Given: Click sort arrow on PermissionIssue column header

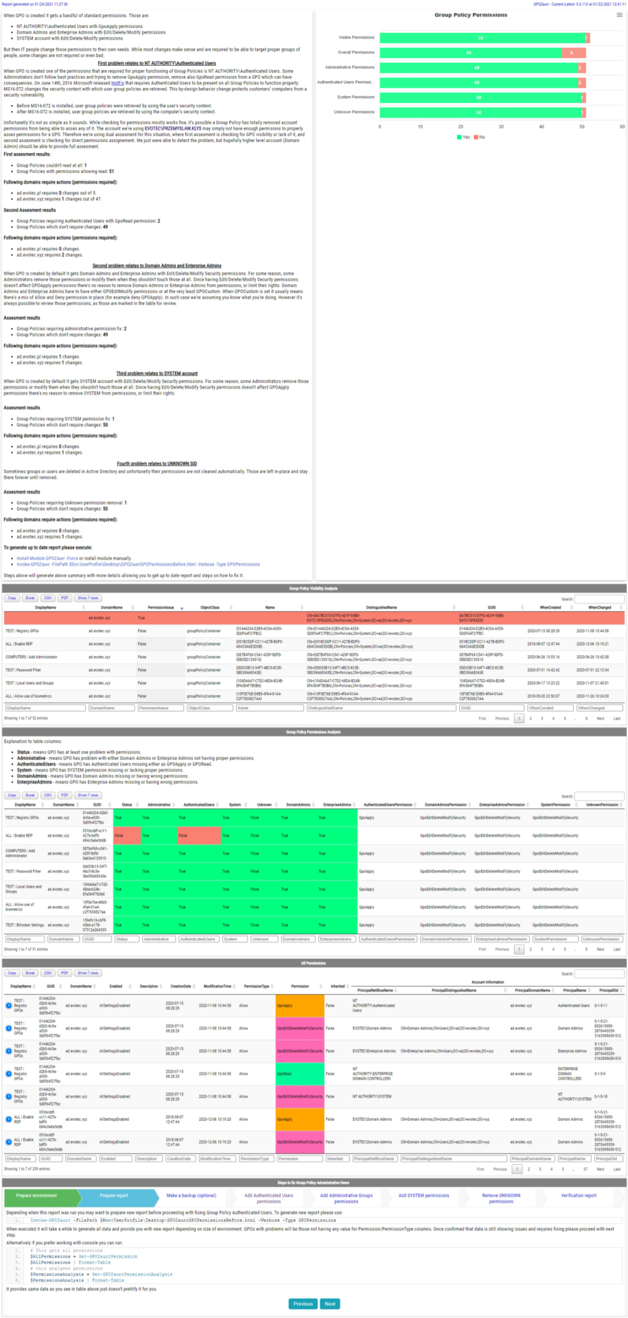Looking at the screenshot, I should coord(182,608).
